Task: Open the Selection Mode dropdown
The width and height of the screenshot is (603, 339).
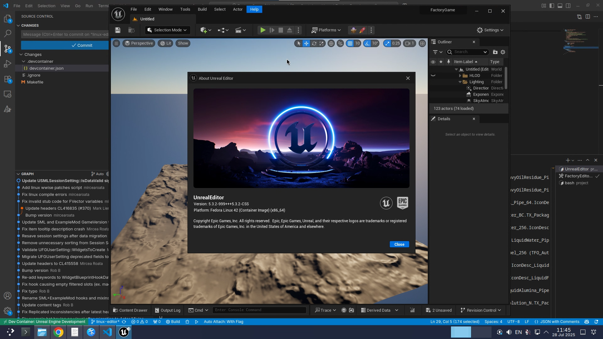Action: point(168,30)
